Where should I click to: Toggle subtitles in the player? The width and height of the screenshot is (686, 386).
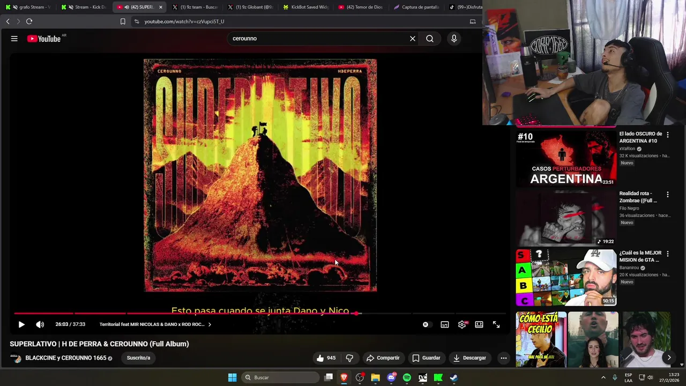(445, 324)
